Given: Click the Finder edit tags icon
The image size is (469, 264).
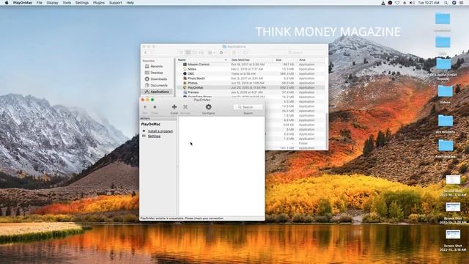Looking at the screenshot, I should click(x=245, y=53).
